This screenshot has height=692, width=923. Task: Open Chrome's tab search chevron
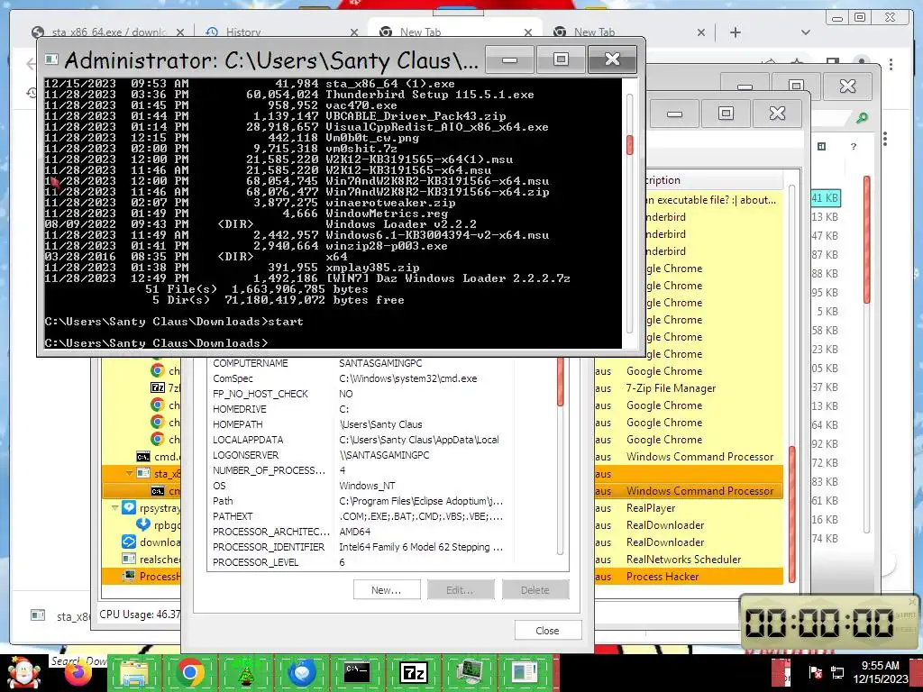[806, 32]
